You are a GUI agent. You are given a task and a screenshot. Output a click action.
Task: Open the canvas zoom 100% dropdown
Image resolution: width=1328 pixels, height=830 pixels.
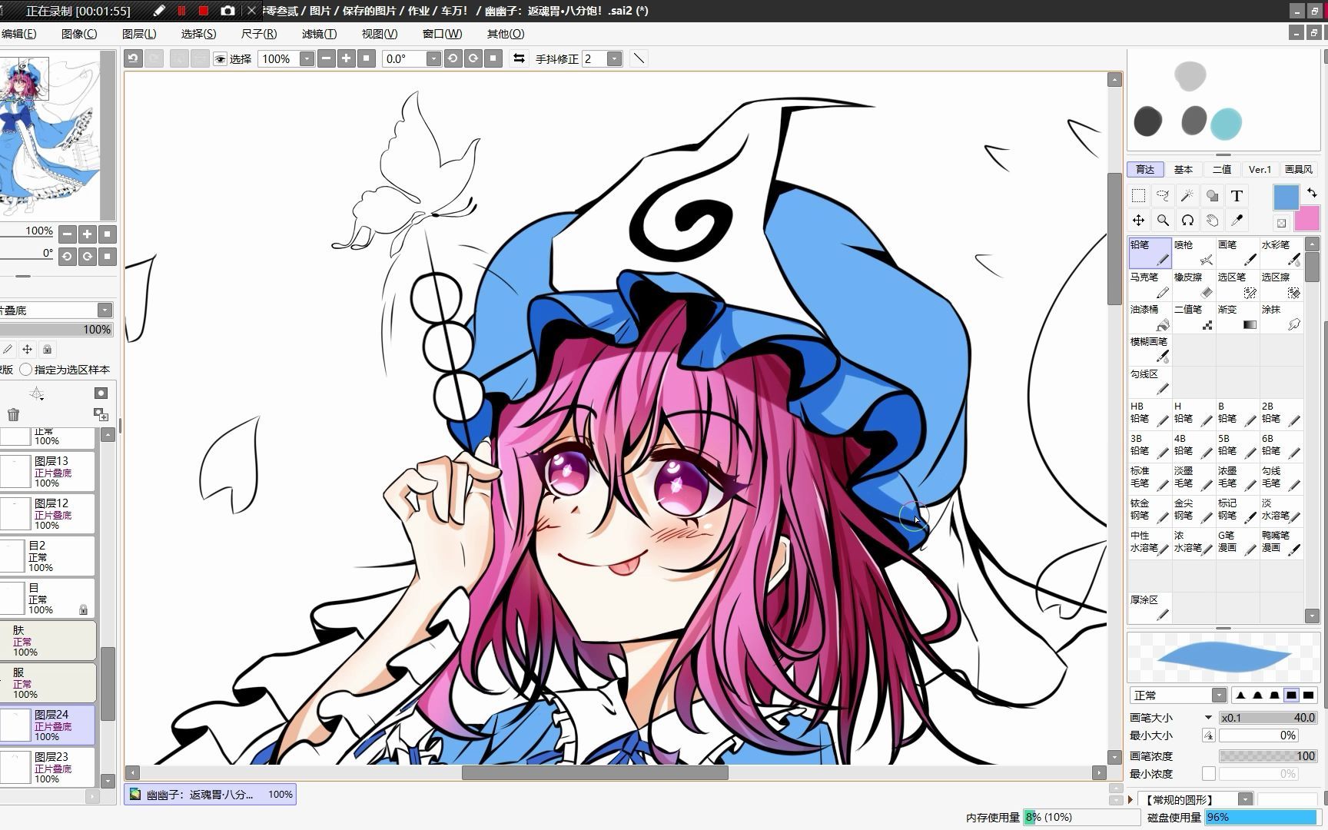pyautogui.click(x=307, y=59)
